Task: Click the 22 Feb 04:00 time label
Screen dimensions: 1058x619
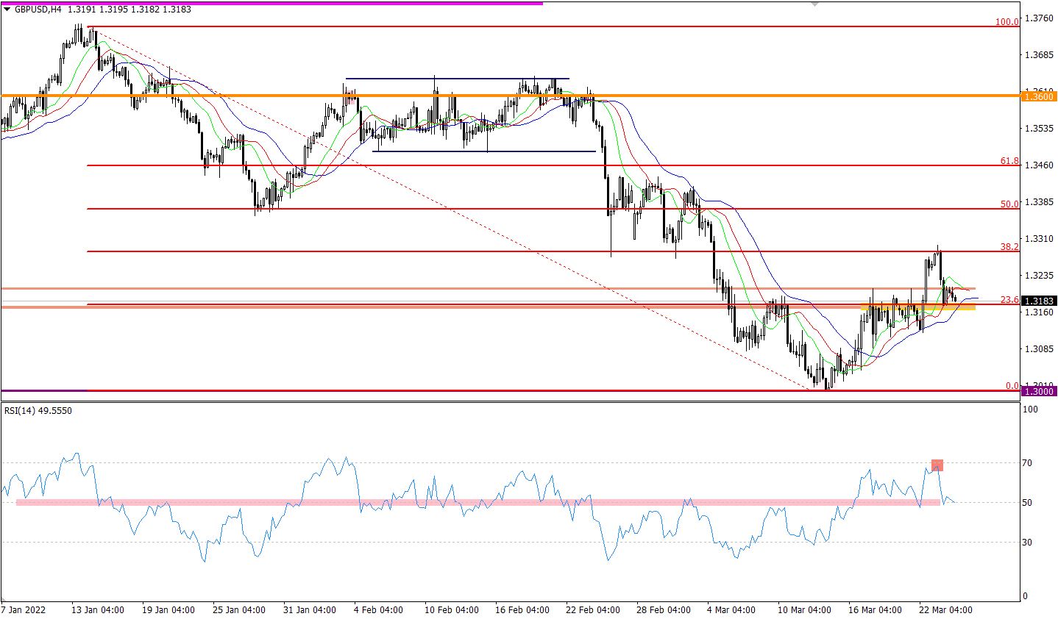Action: click(594, 611)
